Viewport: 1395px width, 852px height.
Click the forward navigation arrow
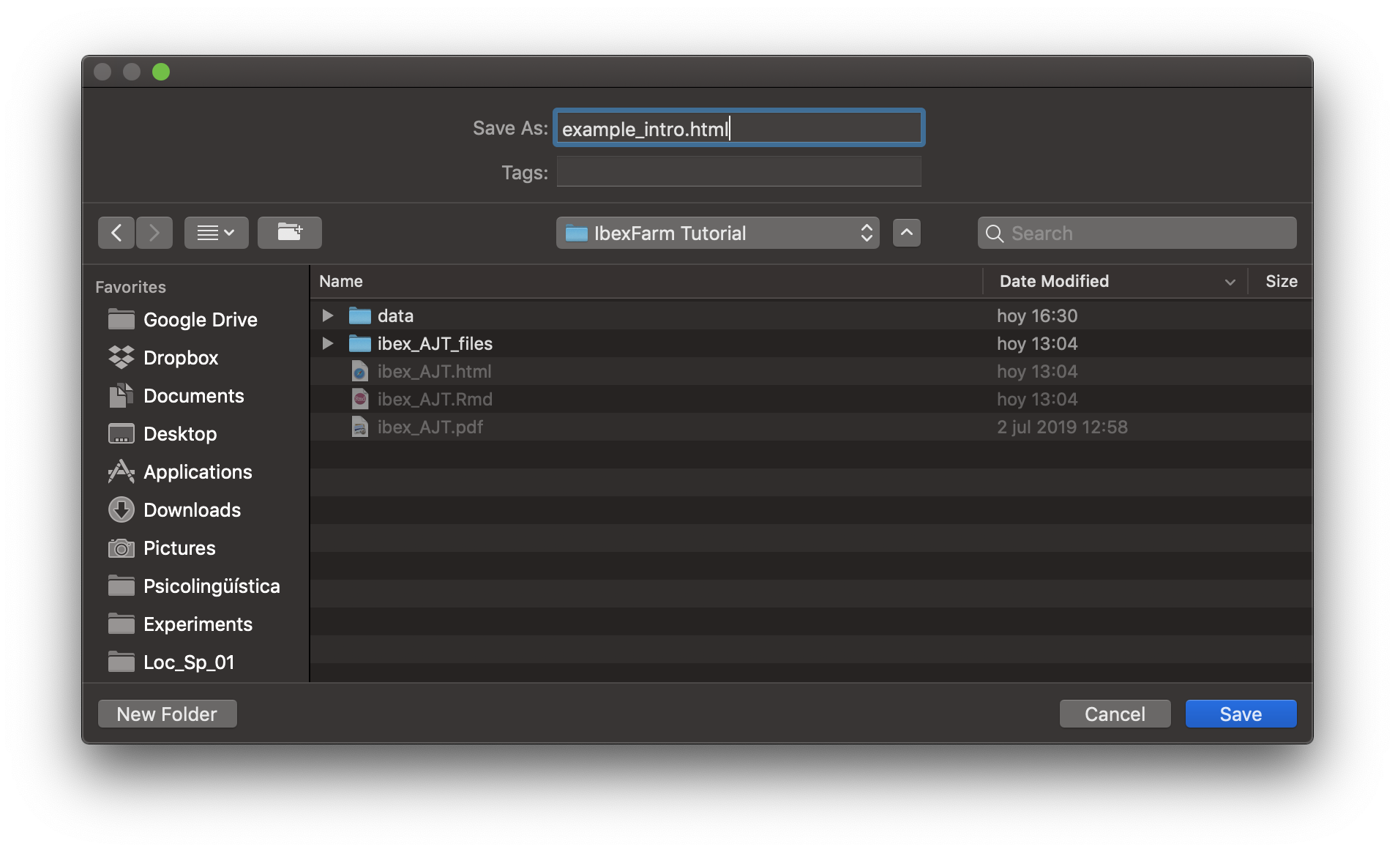154,233
